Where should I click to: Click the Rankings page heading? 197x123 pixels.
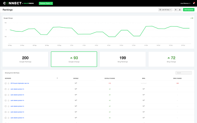(x=7, y=10)
